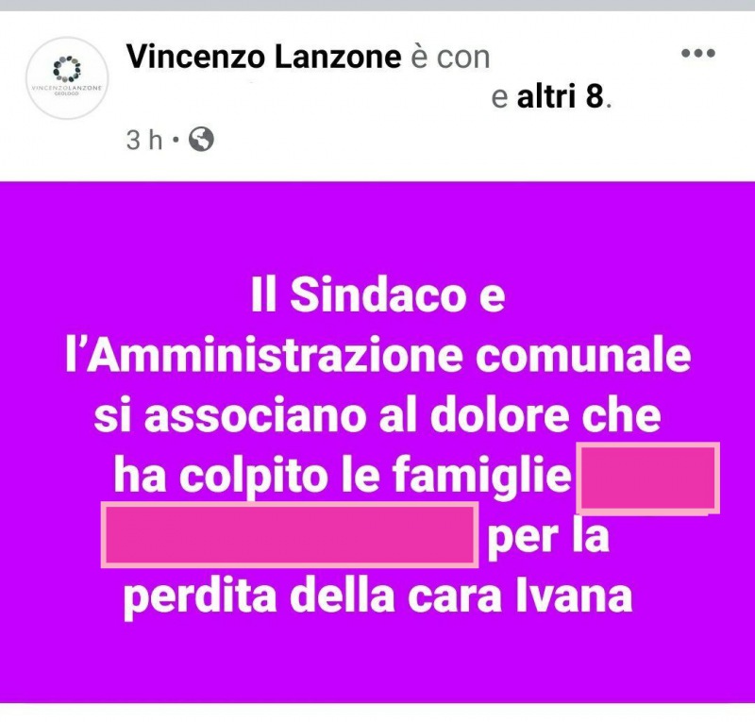Click the "Il Sindaco e" headline line
This screenshot has height=722, width=755.
(378, 295)
